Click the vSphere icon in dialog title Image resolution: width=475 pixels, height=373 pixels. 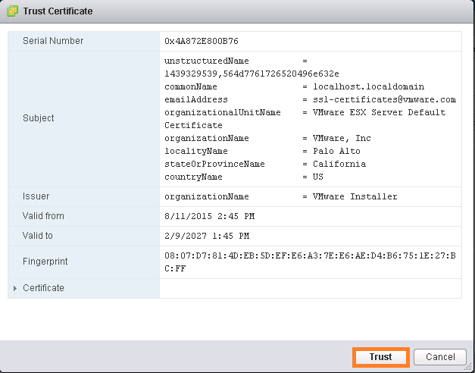(12, 11)
